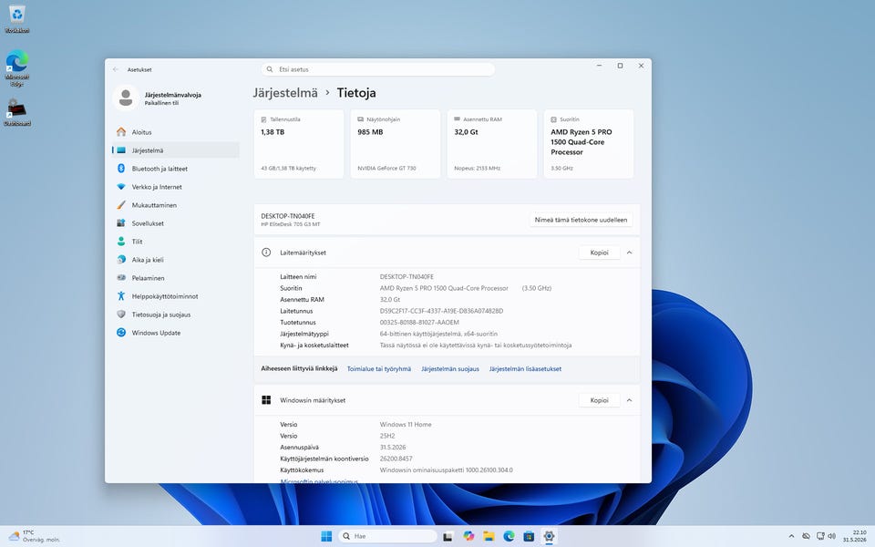This screenshot has height=547, width=875.
Task: Select Järjestelmä in the sidebar
Action: (x=175, y=150)
